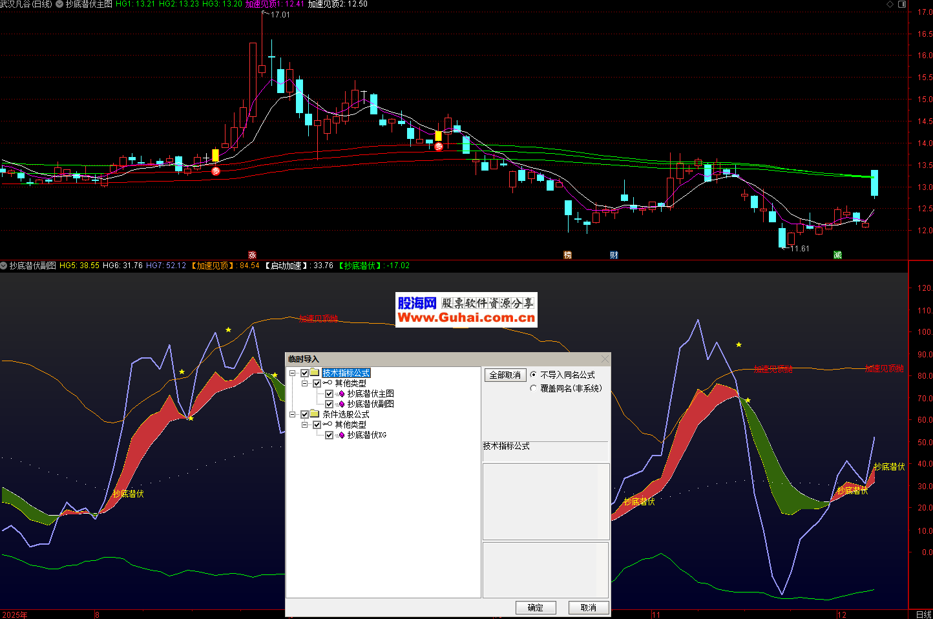Click the diamond icon at chart top-right

click(890, 5)
